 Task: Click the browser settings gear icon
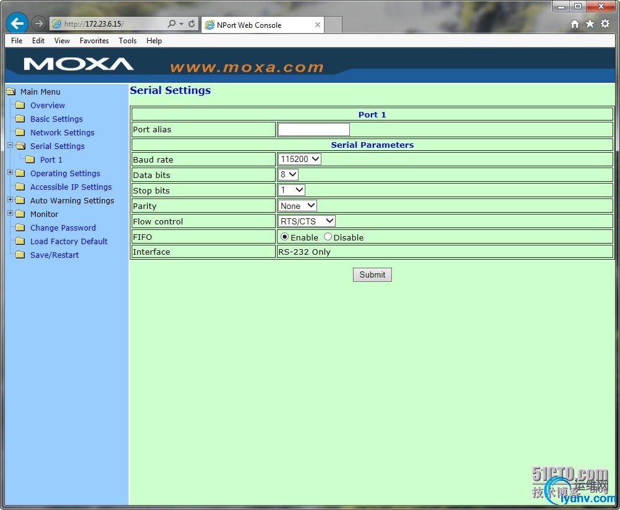[x=604, y=23]
